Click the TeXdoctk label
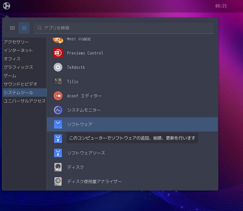Screen dimensions: 243x211 click(x=76, y=68)
